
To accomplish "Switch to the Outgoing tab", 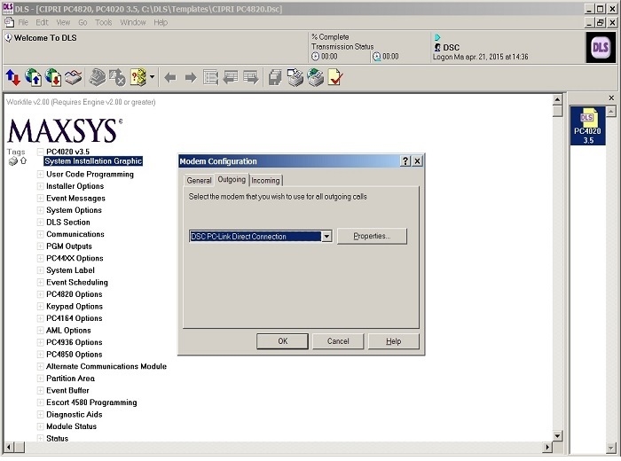I will (232, 179).
